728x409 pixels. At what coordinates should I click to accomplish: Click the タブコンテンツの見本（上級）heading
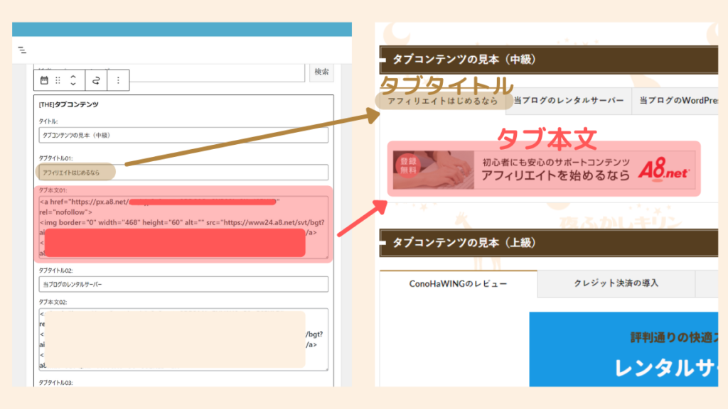549,243
